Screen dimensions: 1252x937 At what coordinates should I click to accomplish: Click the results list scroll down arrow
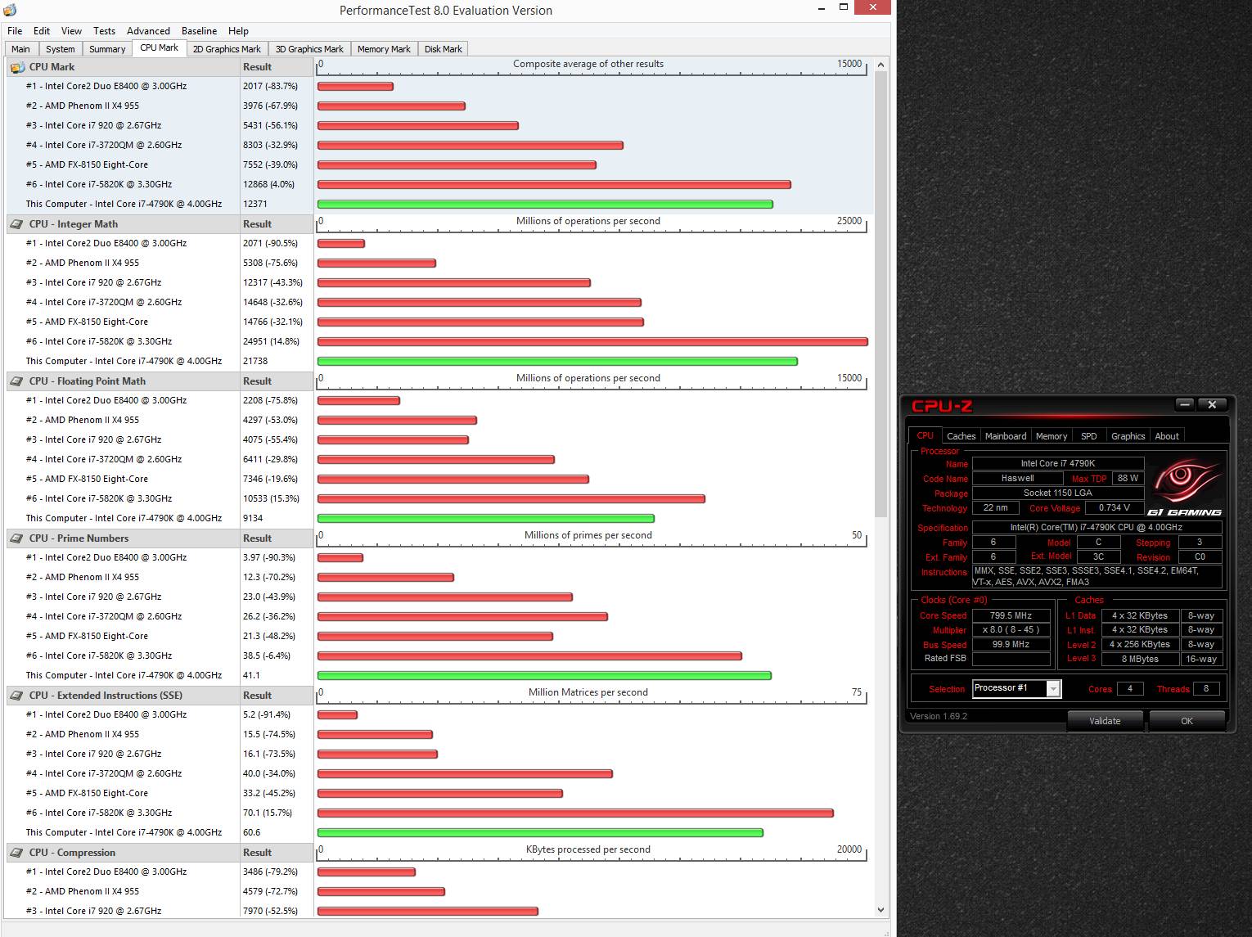coord(880,909)
